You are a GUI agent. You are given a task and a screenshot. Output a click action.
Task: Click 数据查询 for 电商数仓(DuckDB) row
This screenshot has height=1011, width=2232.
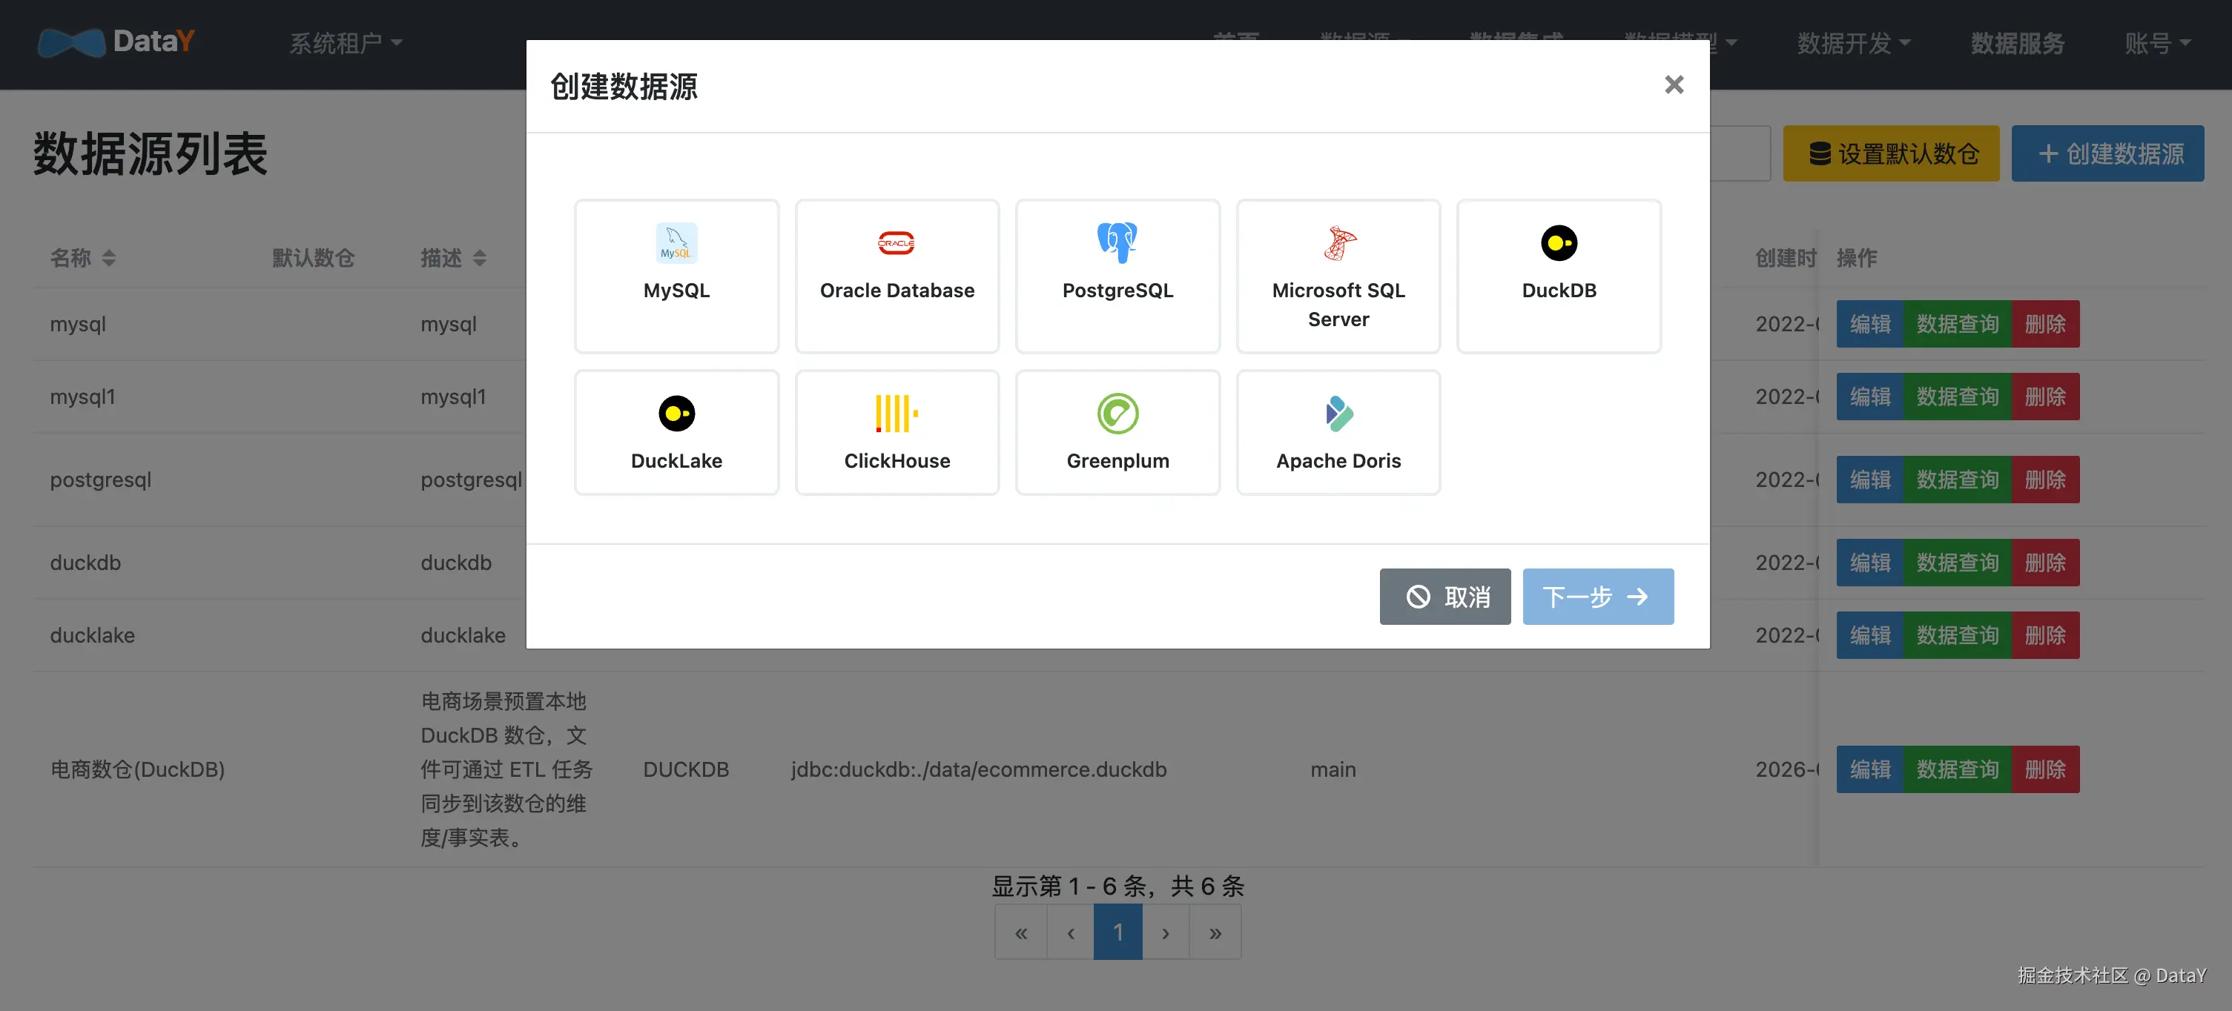1956,769
